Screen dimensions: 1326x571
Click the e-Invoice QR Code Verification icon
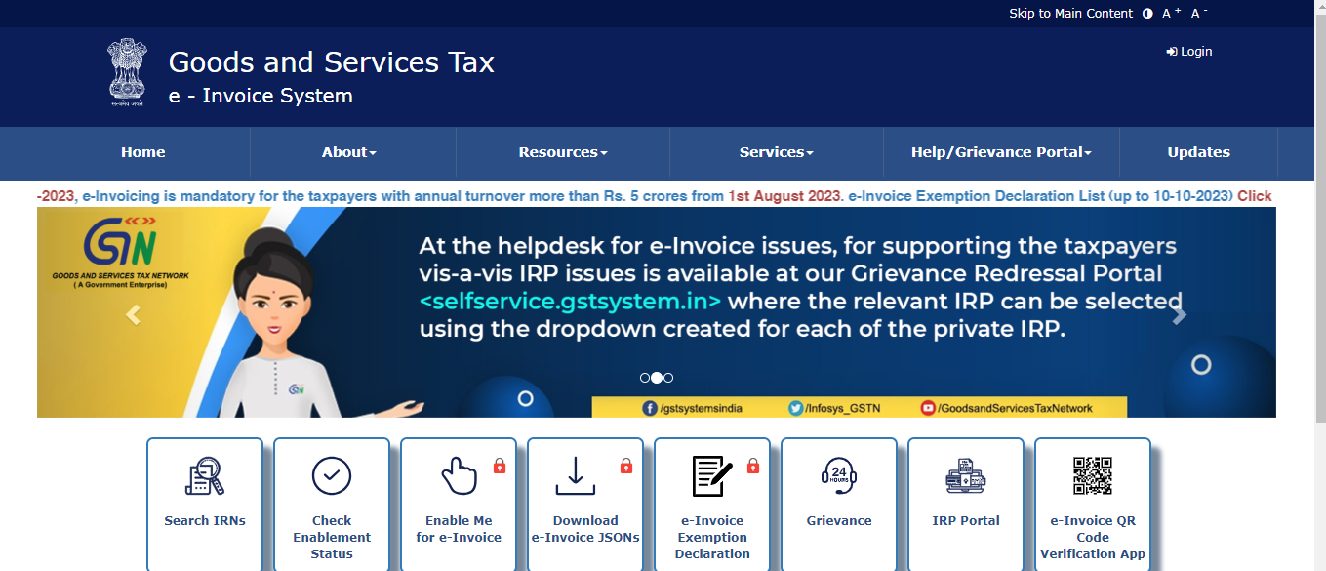click(1093, 476)
